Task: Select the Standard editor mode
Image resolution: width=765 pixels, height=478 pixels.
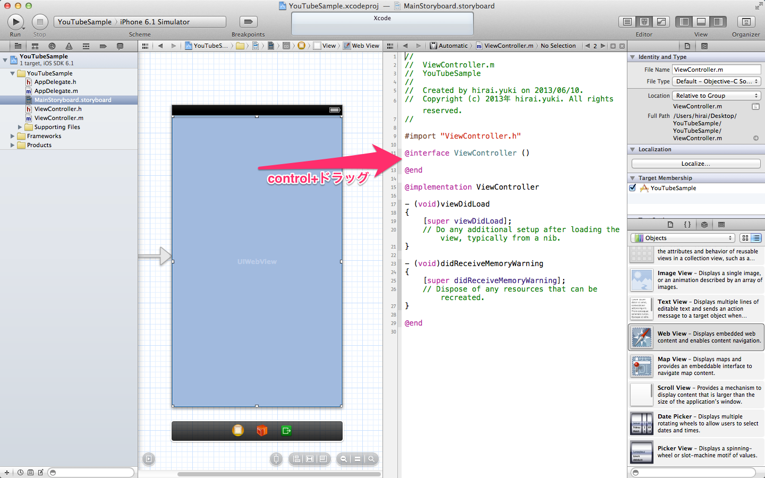Action: pos(627,21)
